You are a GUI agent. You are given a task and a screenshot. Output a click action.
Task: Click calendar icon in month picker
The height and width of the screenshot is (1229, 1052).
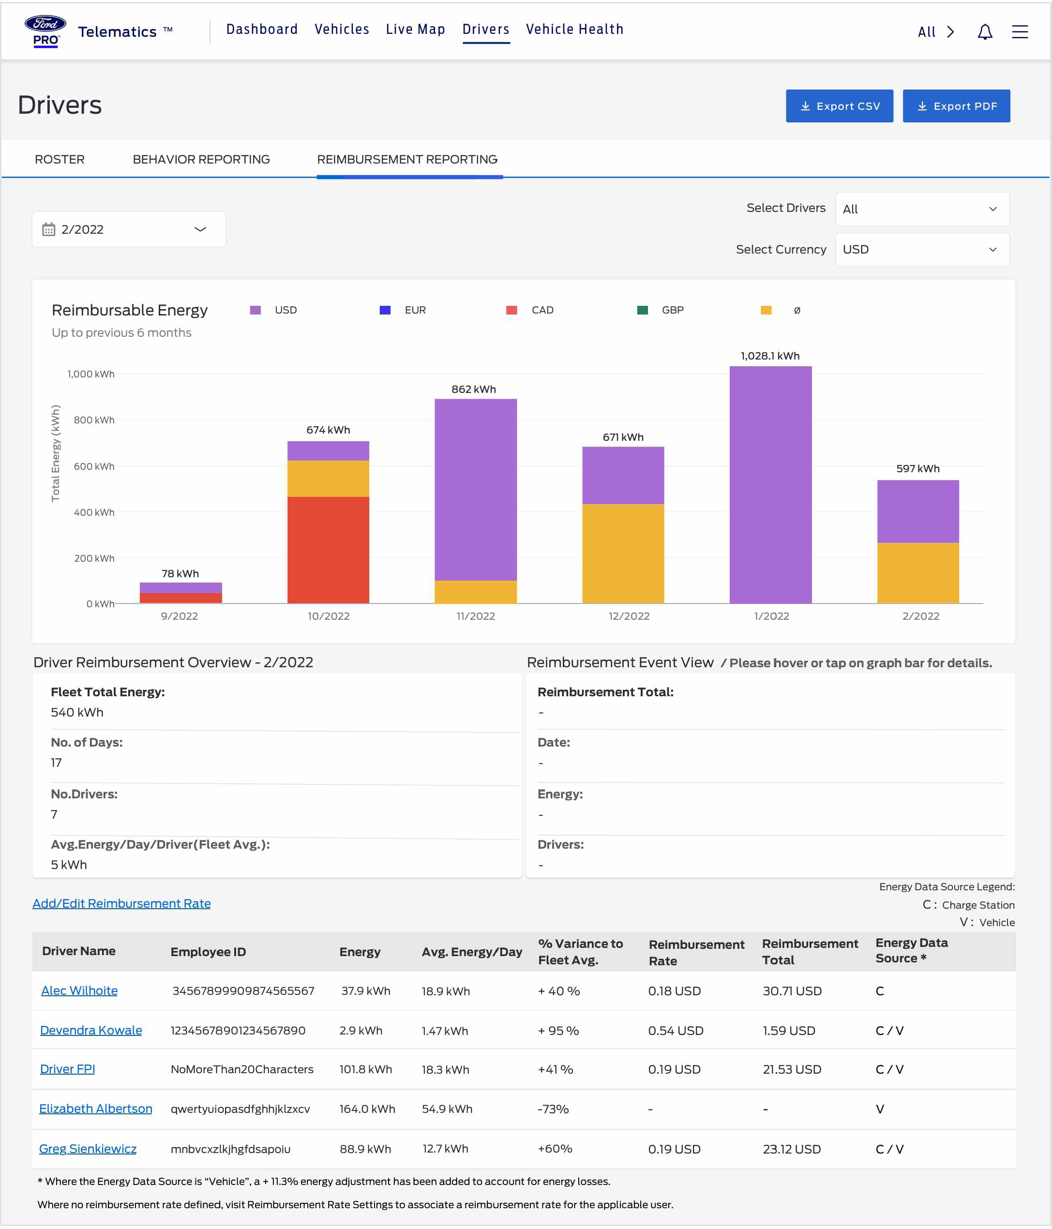tap(49, 229)
